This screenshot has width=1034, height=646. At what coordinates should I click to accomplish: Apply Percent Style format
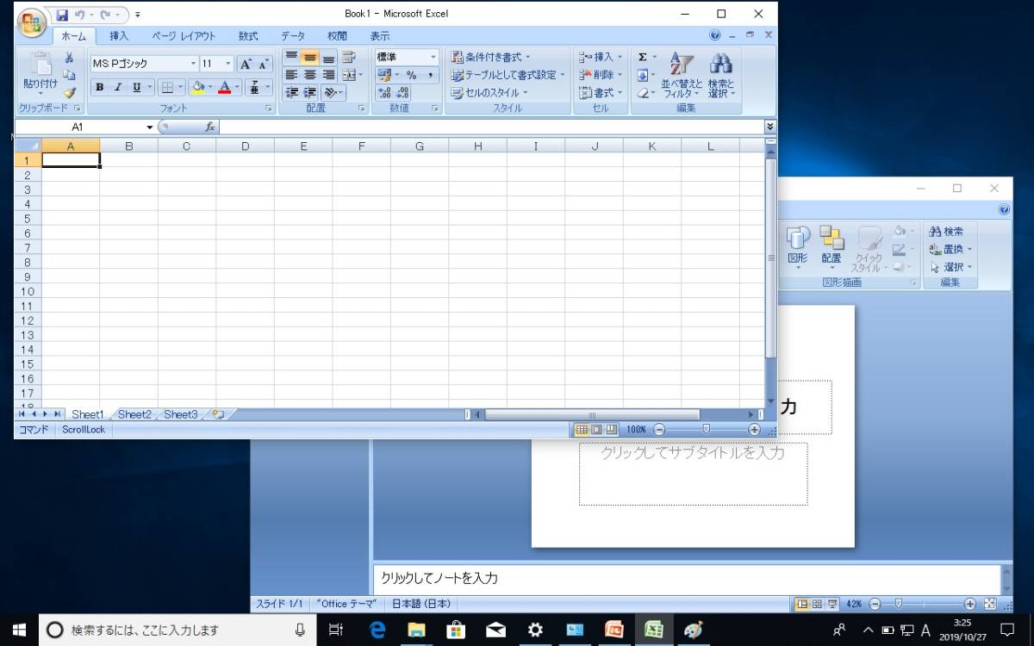click(x=411, y=75)
